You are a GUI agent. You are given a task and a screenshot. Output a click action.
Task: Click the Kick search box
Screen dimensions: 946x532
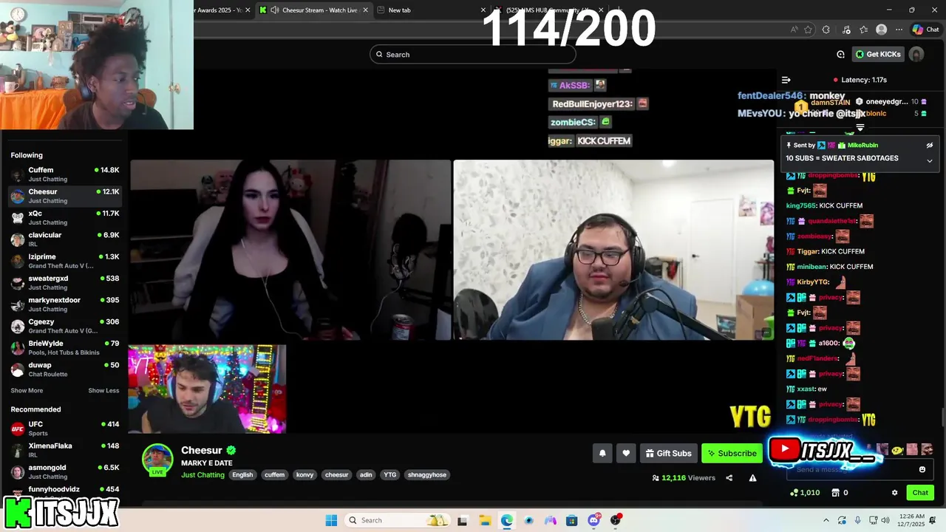(473, 54)
